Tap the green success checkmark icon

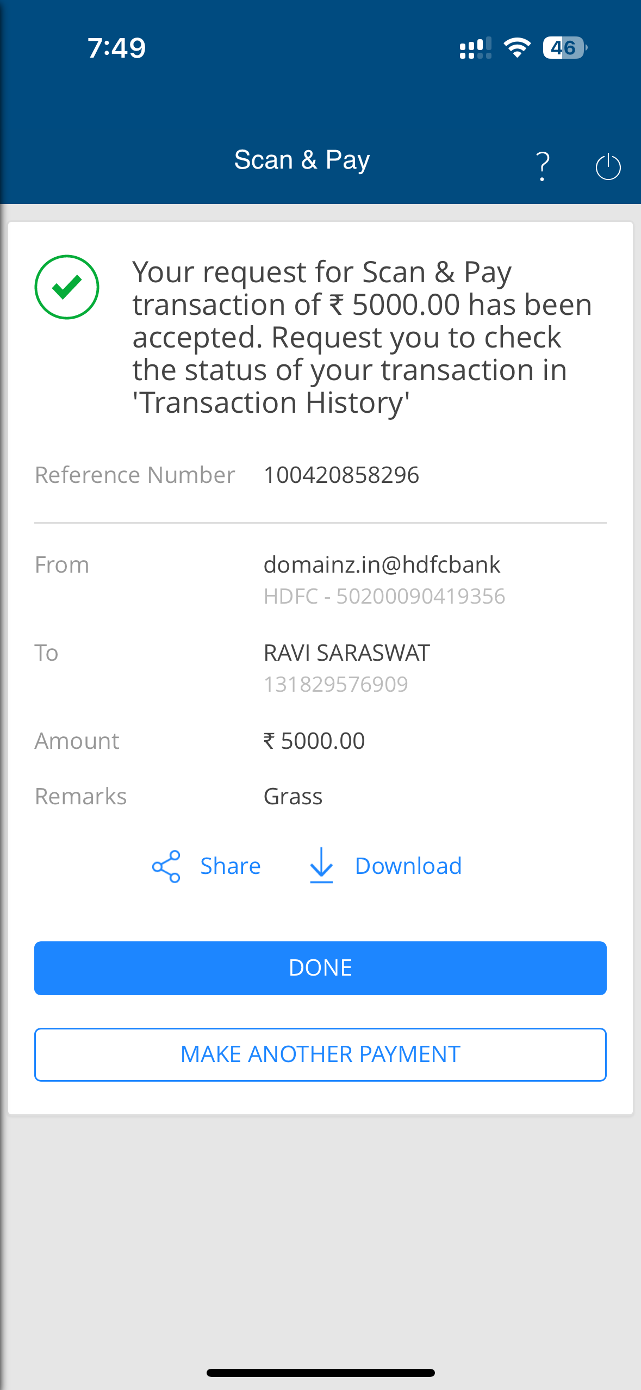pyautogui.click(x=67, y=287)
